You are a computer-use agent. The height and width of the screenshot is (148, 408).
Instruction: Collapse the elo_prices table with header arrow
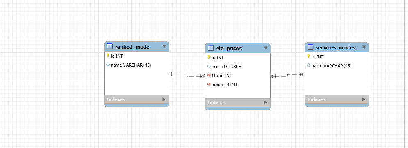[266, 48]
